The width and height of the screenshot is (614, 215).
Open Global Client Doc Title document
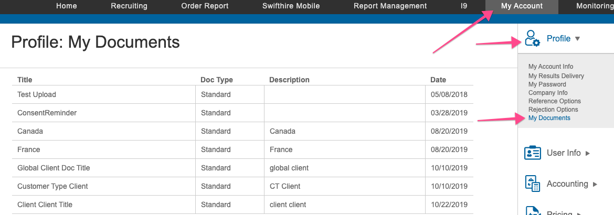54,168
